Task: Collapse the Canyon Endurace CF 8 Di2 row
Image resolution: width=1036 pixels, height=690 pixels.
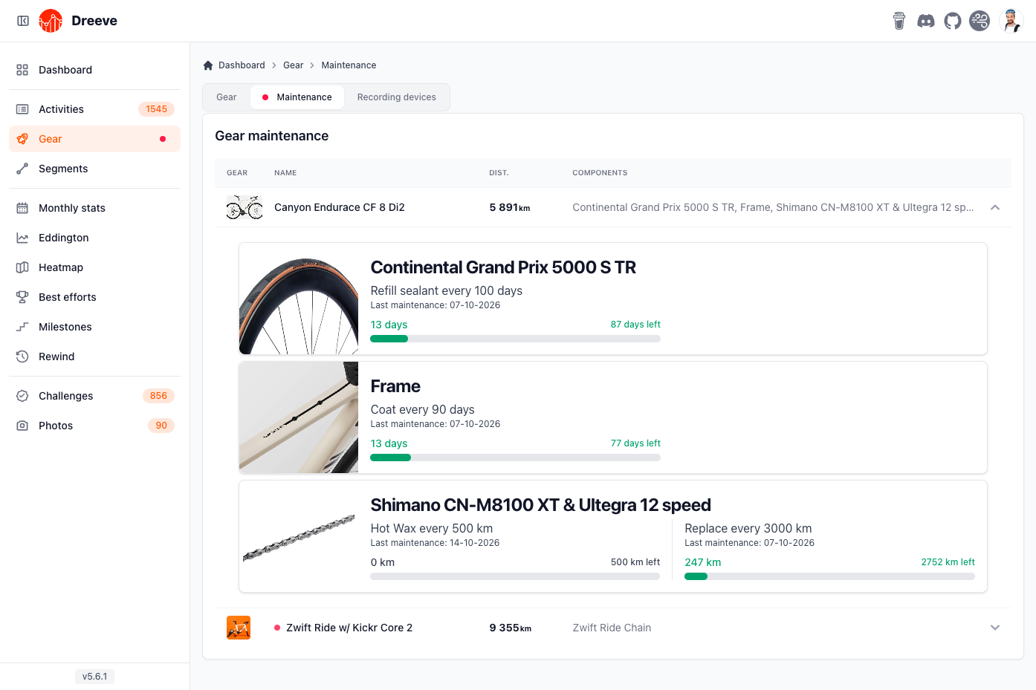Action: coord(995,207)
